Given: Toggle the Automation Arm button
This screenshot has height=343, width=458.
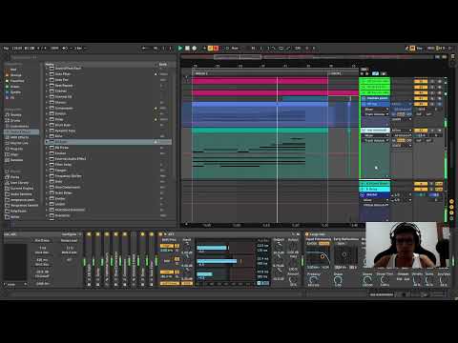Looking at the screenshot, I should click(210, 49).
